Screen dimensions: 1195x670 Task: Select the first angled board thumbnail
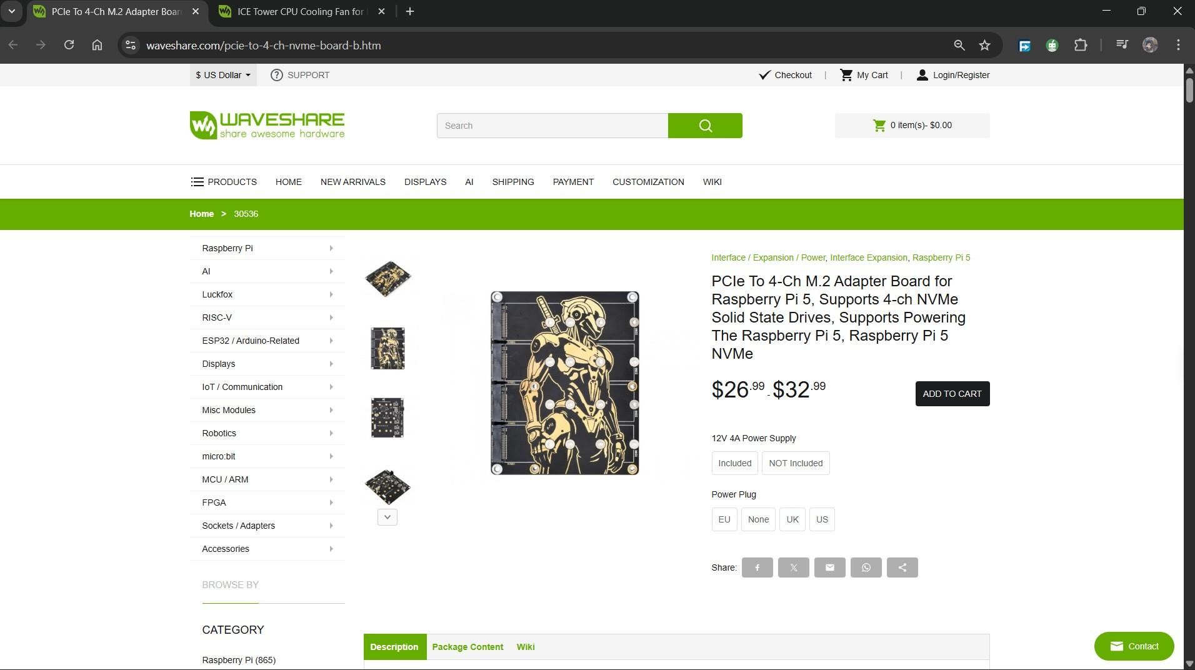387,278
